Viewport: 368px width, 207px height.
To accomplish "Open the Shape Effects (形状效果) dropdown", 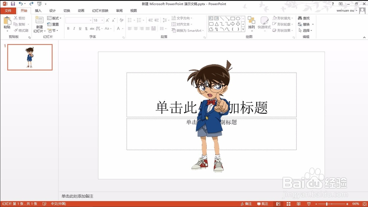I will 283,30.
